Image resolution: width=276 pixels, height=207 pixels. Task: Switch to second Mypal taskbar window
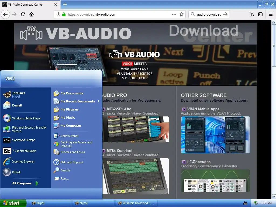(93, 203)
